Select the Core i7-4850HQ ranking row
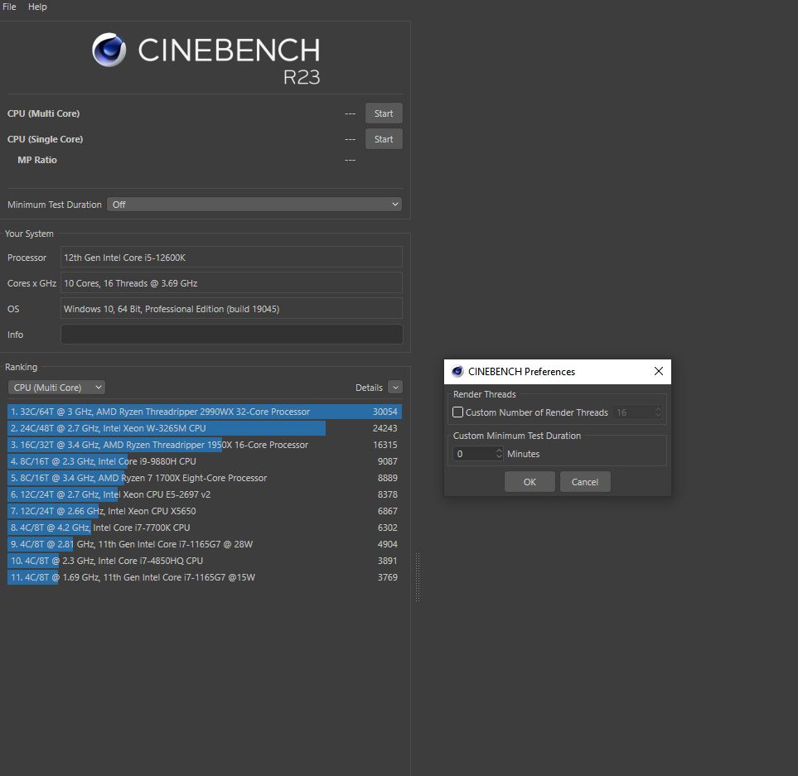The image size is (798, 776). 205,561
